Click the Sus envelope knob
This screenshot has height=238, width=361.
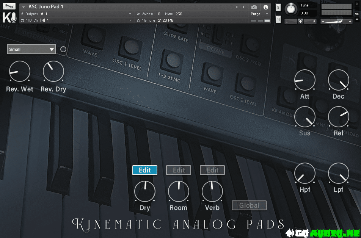point(305,117)
